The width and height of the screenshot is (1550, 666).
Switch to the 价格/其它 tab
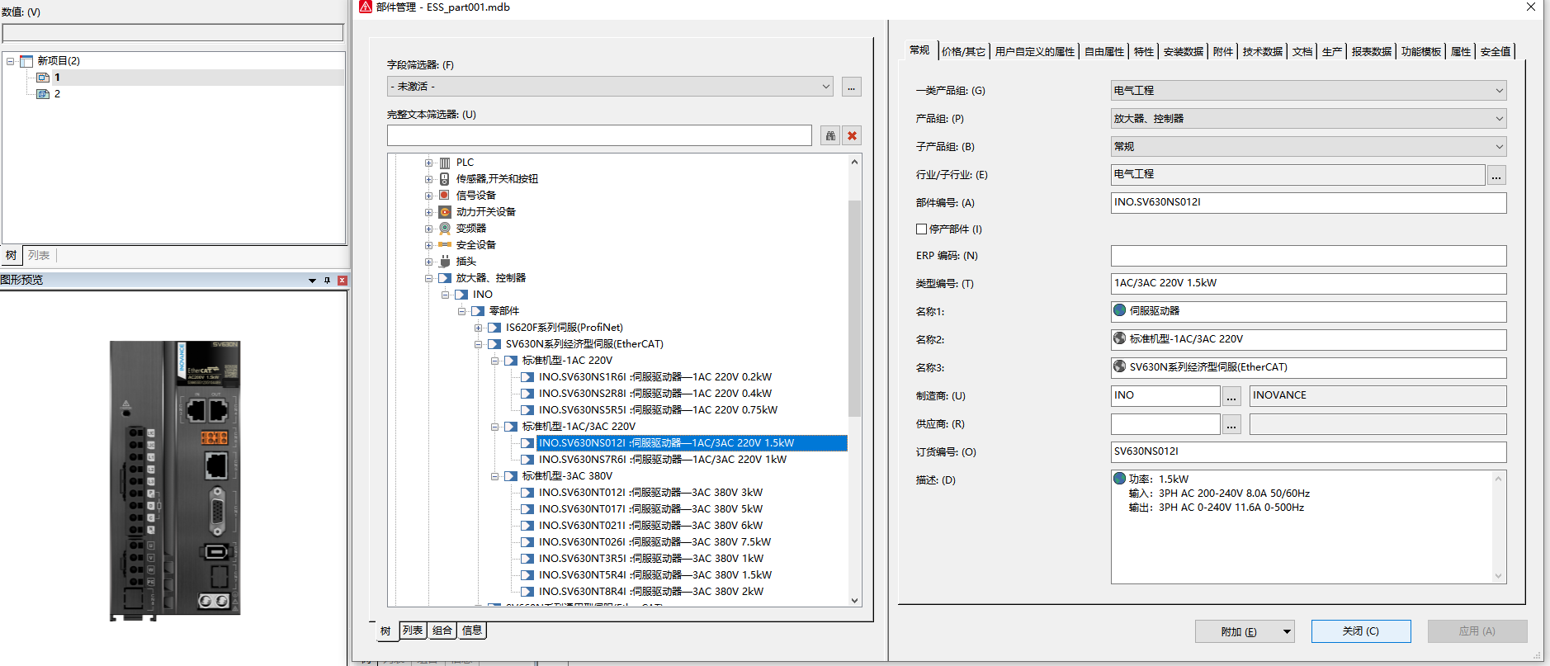[x=963, y=52]
